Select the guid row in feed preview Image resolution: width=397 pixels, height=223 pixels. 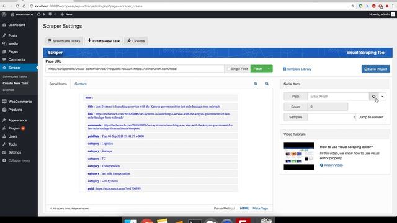coord(161,188)
